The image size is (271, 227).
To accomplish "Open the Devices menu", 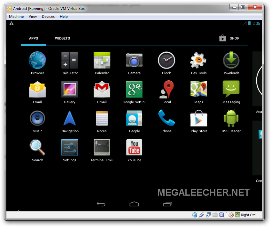I will [48, 17].
